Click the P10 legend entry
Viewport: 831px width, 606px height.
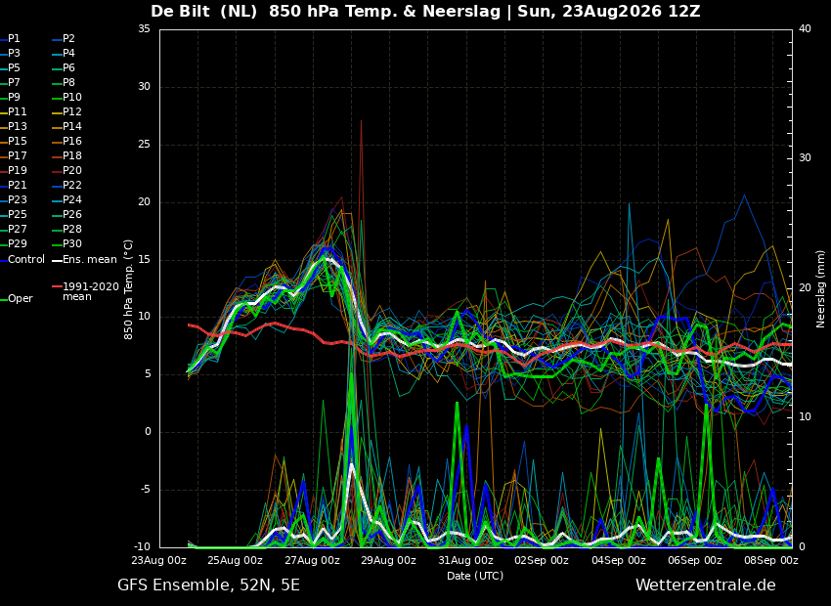tap(66, 98)
